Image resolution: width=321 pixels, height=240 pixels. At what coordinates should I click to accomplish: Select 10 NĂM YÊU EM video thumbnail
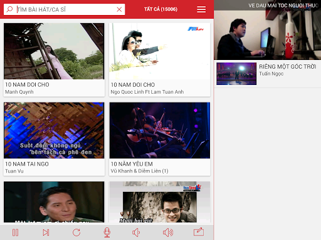pos(160,131)
